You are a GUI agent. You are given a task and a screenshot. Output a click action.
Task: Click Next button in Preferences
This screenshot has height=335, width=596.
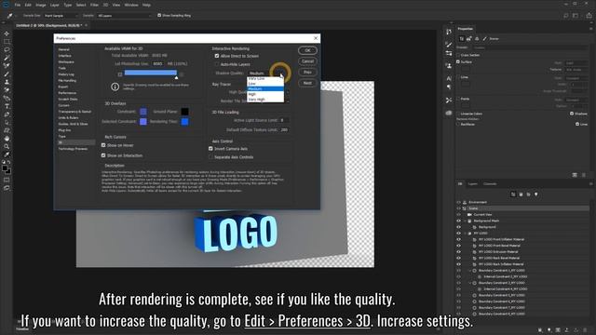[x=307, y=83]
